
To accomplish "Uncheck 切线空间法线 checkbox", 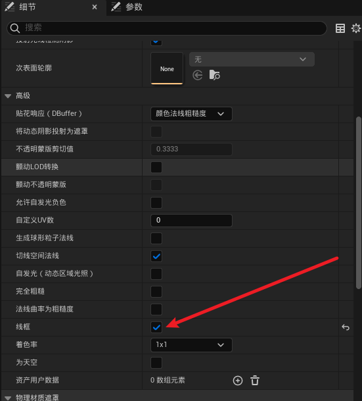I will coord(156,256).
